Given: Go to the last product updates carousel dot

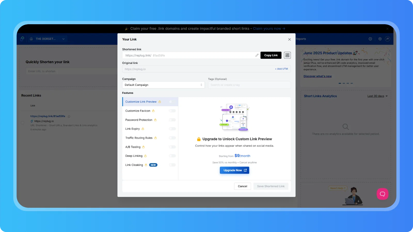Looking at the screenshot, I should [352, 83].
